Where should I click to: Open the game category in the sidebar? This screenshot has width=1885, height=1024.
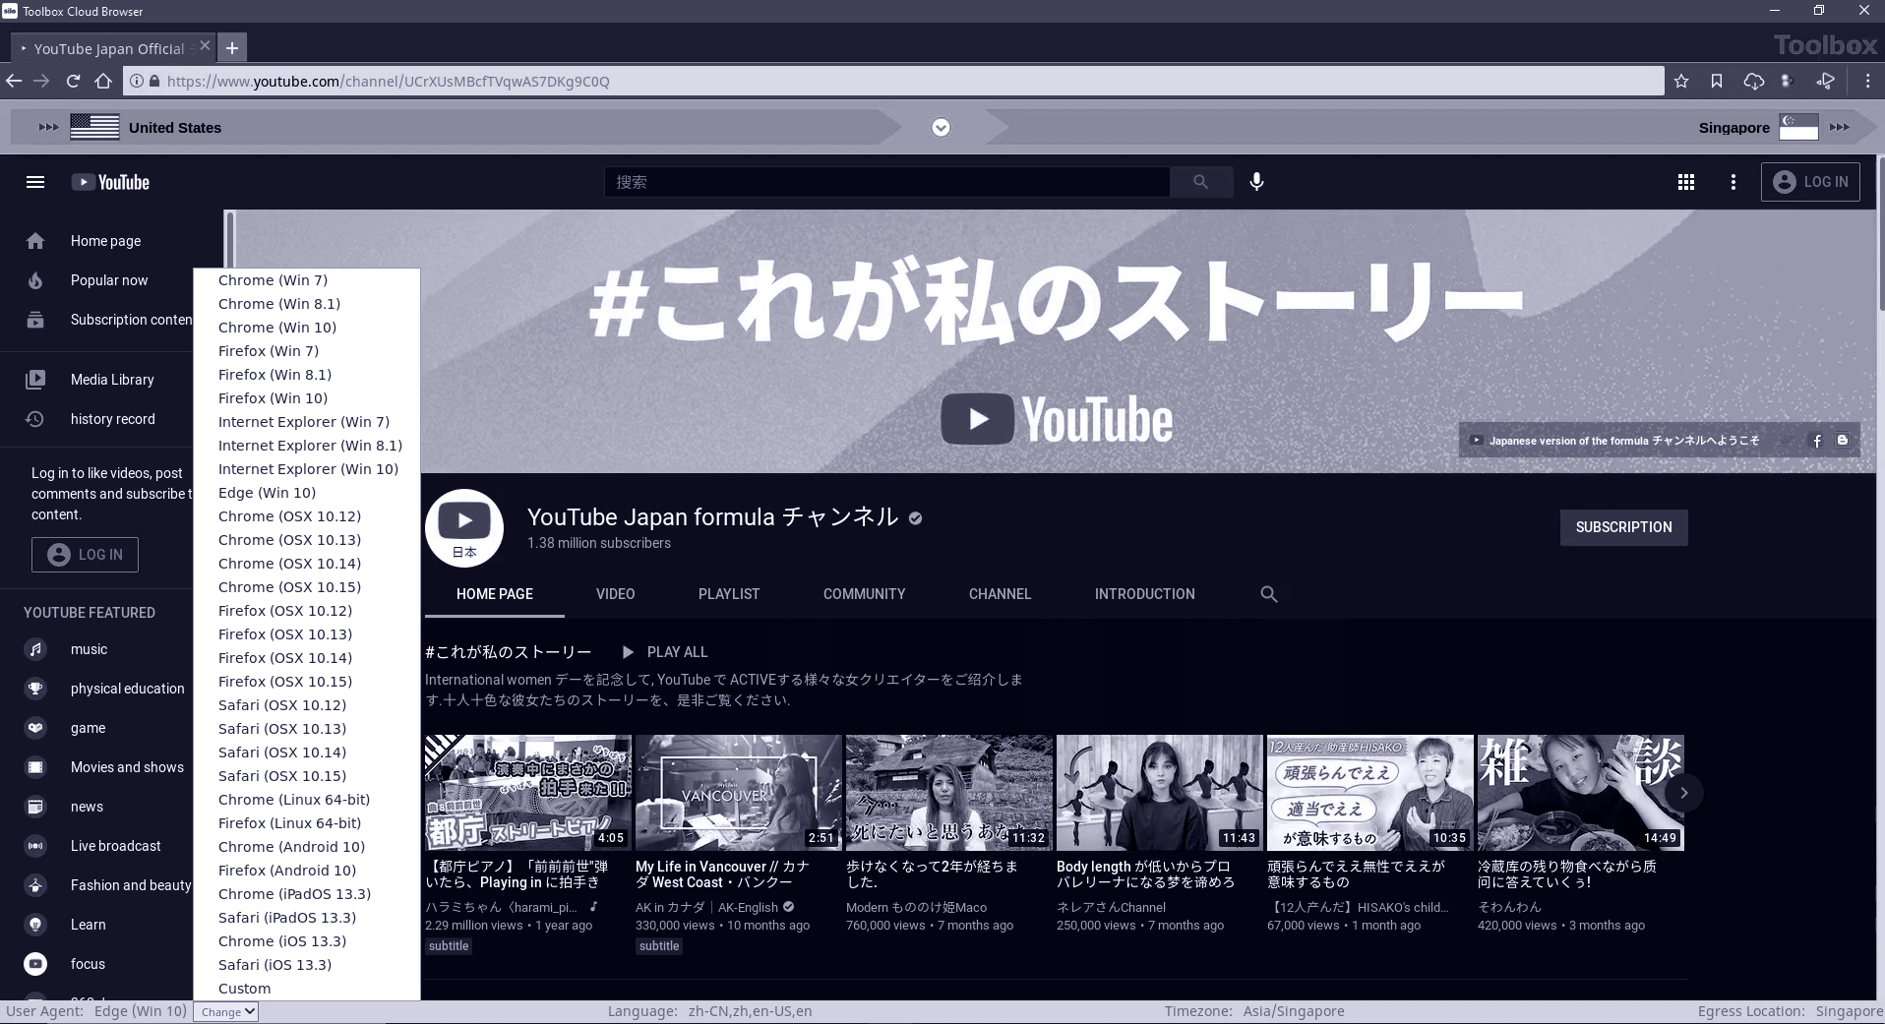coord(88,728)
